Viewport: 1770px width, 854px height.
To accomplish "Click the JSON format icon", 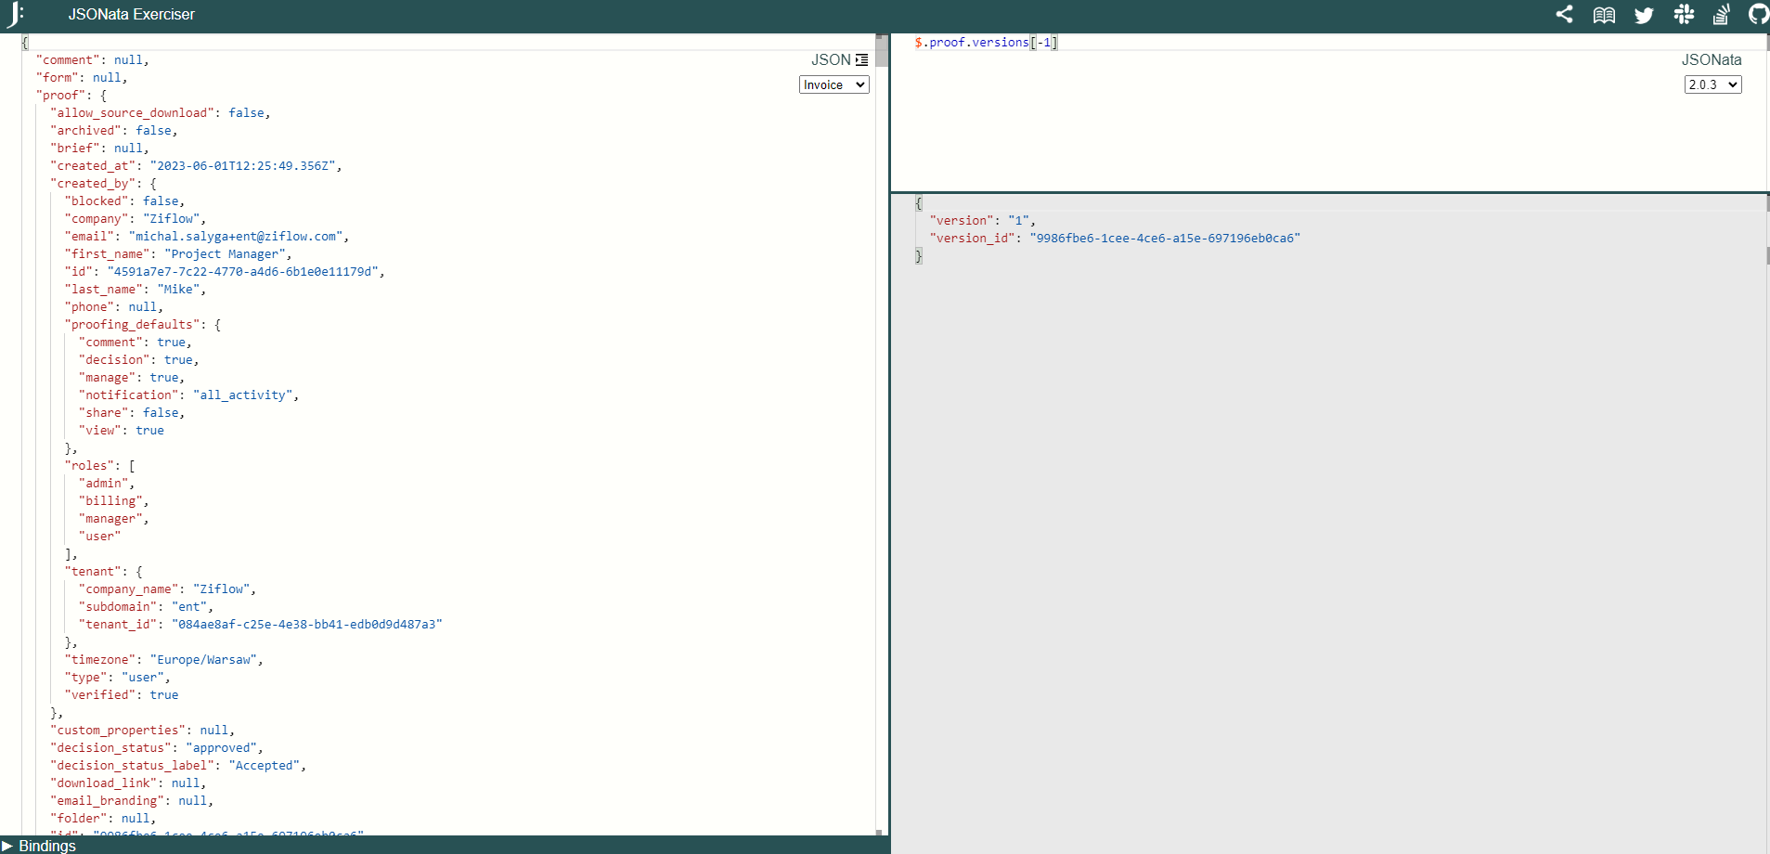I will 861,60.
